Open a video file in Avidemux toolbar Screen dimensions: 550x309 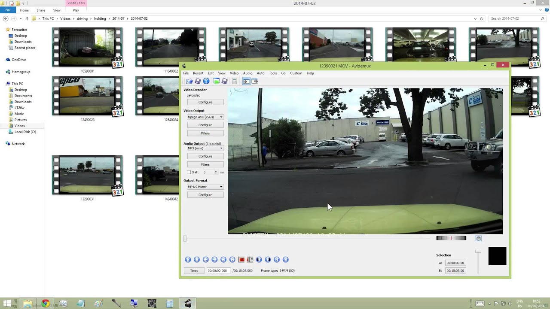coord(189,81)
